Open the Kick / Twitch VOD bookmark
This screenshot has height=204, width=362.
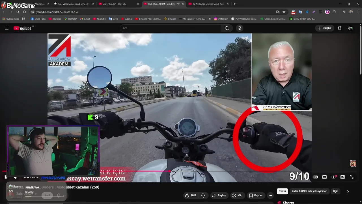302,19
